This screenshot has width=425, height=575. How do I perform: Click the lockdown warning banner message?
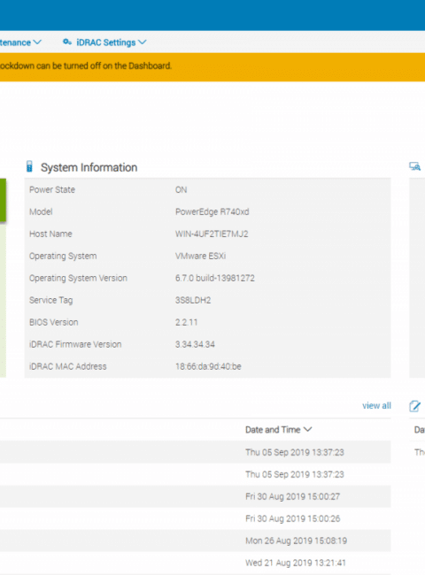tap(86, 66)
